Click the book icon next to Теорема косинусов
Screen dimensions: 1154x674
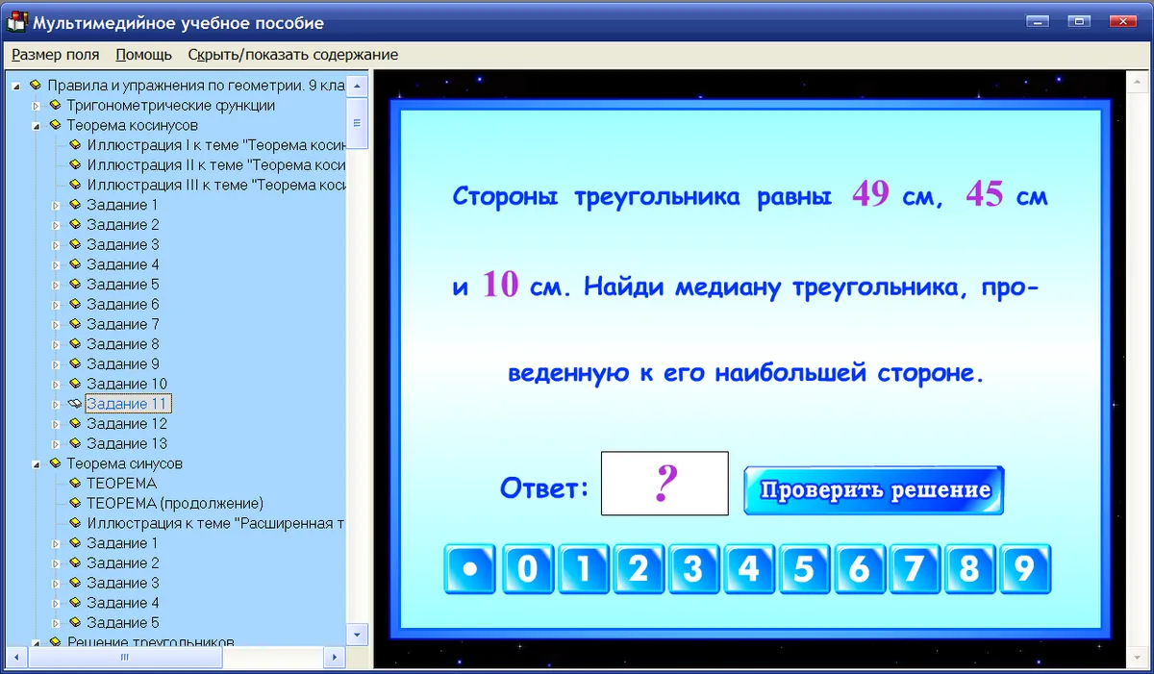[55, 125]
